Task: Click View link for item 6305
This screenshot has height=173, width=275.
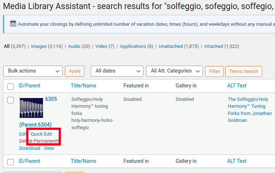Action: pyautogui.click(x=49, y=148)
